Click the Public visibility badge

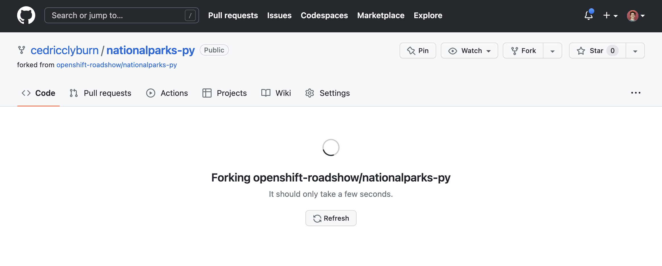click(x=214, y=50)
